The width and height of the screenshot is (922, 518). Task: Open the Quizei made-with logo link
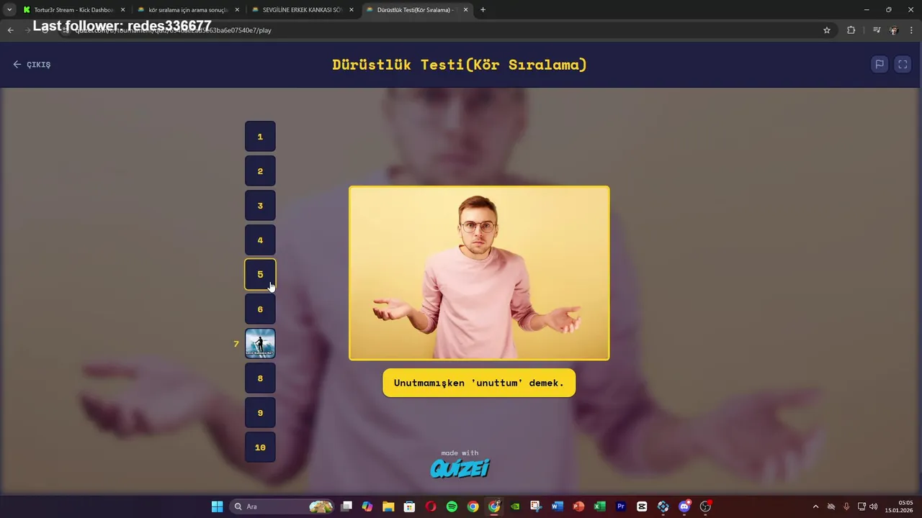pyautogui.click(x=460, y=464)
